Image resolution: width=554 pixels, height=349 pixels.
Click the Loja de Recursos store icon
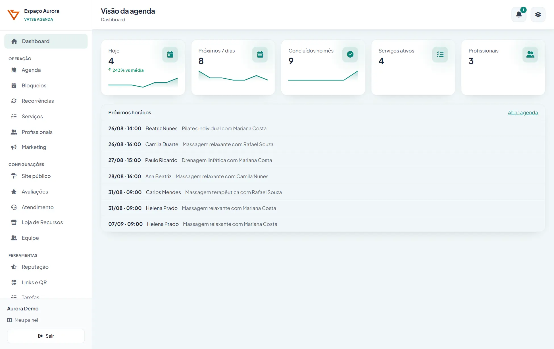(x=14, y=222)
